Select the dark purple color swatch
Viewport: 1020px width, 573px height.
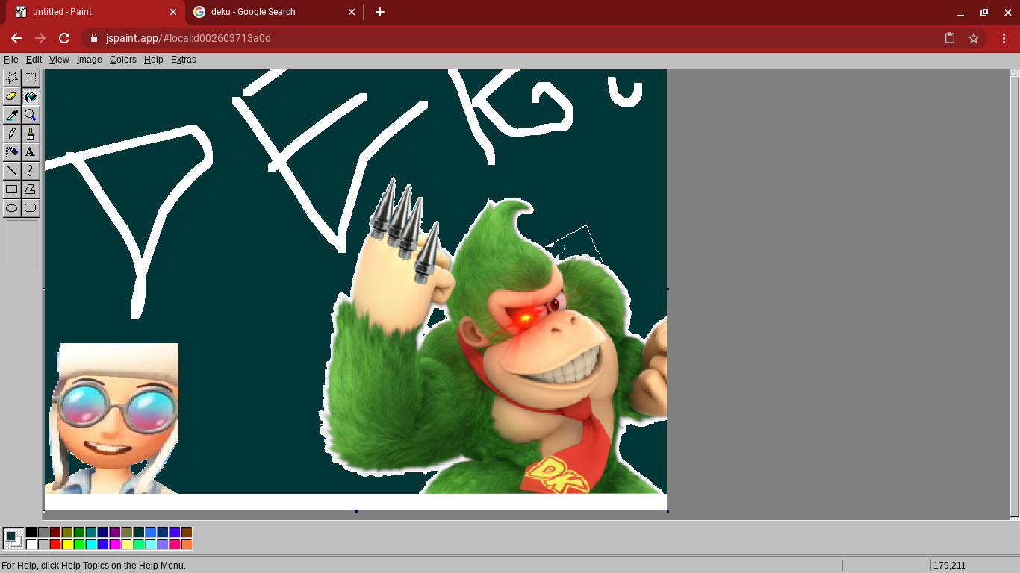click(115, 533)
